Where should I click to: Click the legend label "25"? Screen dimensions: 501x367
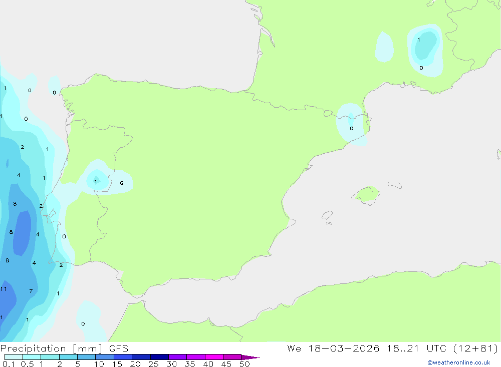tap(154, 364)
